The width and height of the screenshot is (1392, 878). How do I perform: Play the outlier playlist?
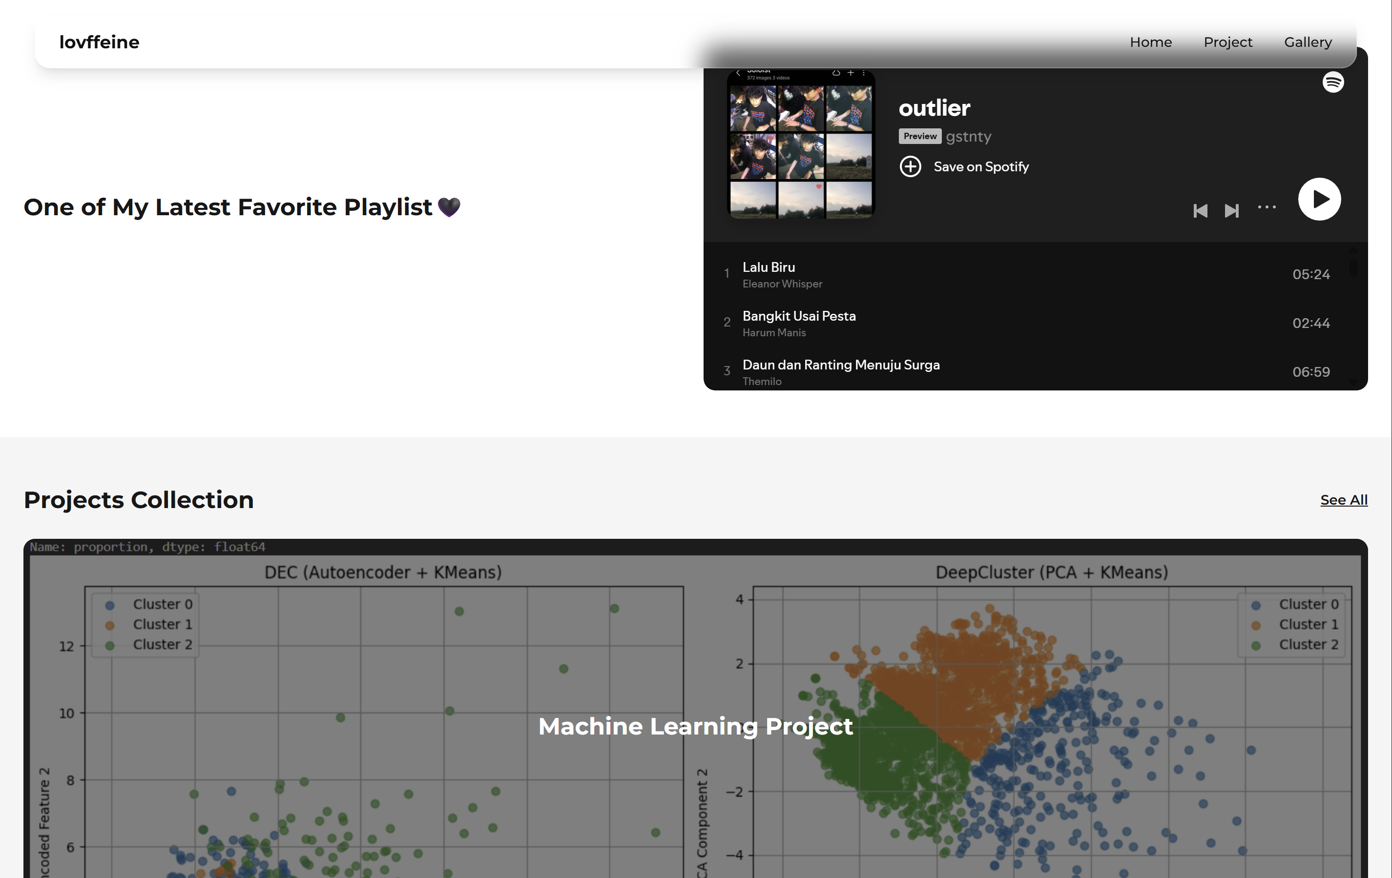(1319, 200)
